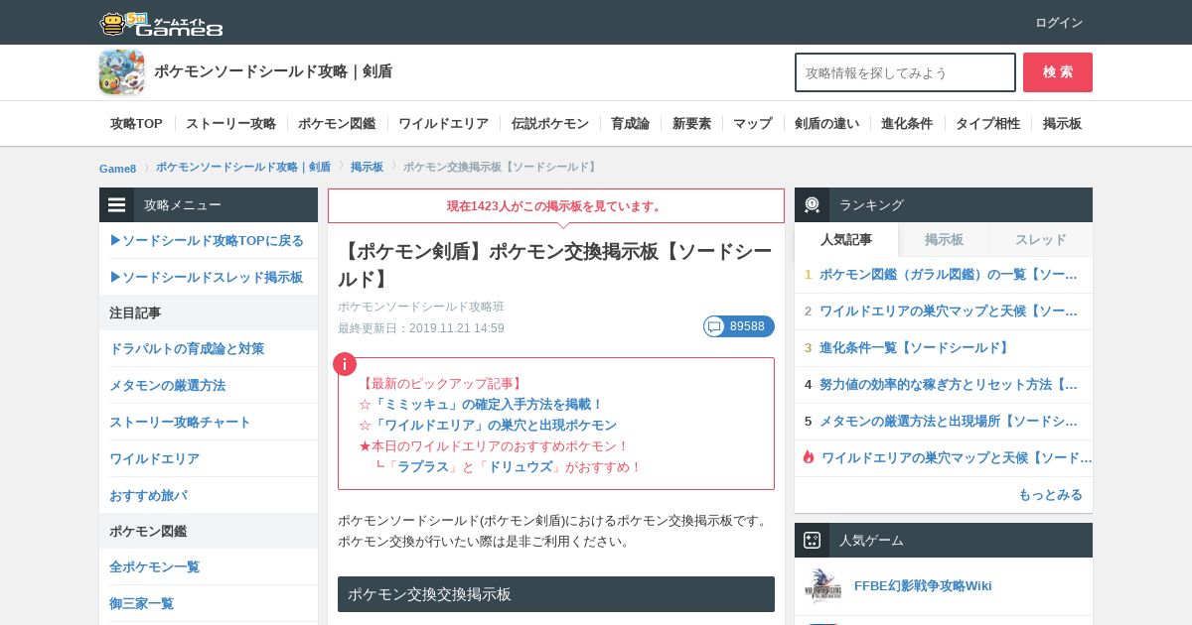
Task: Open the FFBE幻影戦争 game thumbnail
Action: point(823,585)
